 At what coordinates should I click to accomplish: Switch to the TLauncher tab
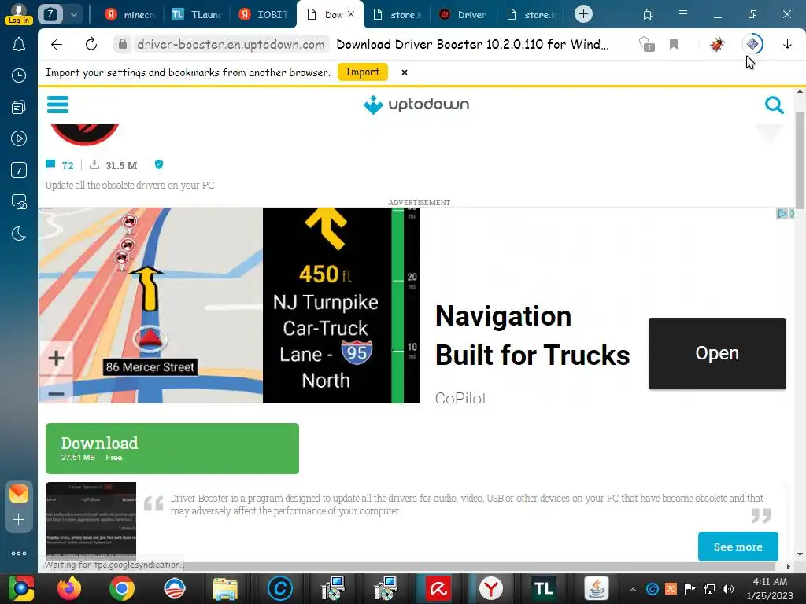196,14
